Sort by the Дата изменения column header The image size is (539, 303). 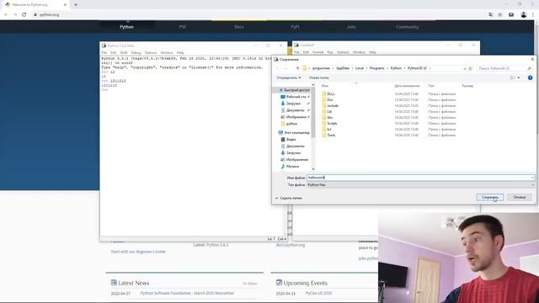pyautogui.click(x=407, y=86)
